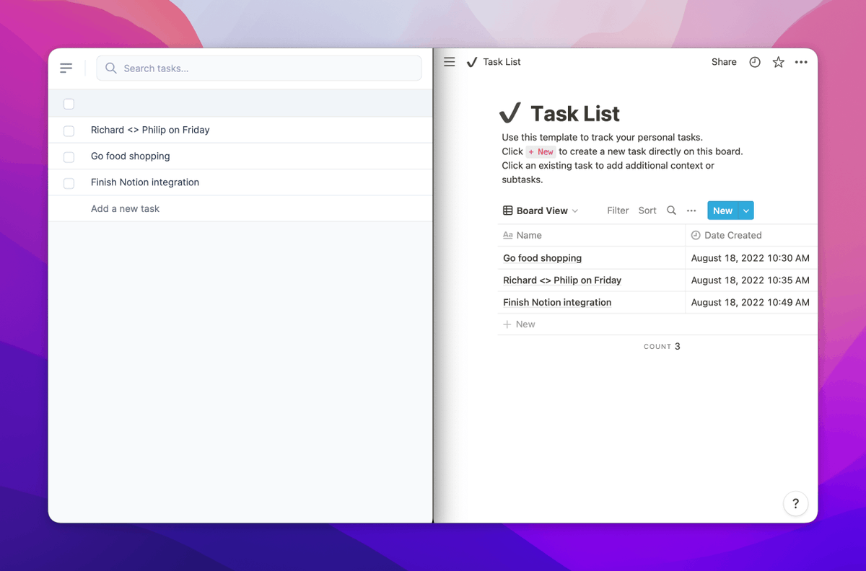
Task: Favorite the page with the star icon
Action: [x=778, y=62]
